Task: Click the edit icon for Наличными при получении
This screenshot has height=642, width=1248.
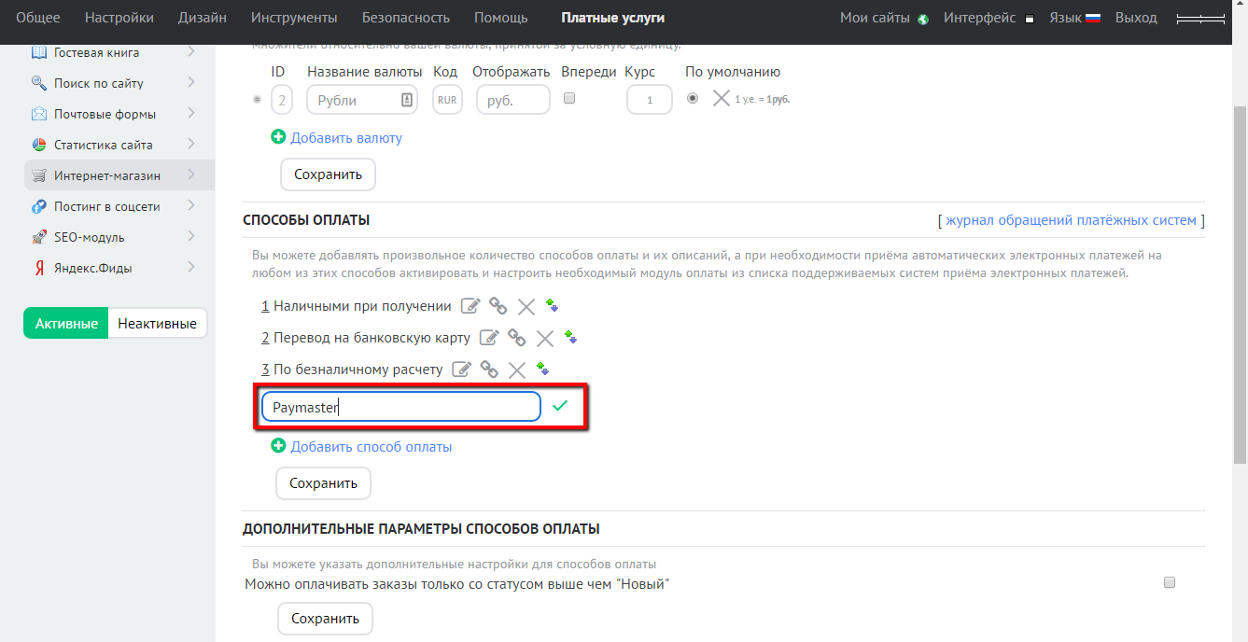Action: pos(471,306)
